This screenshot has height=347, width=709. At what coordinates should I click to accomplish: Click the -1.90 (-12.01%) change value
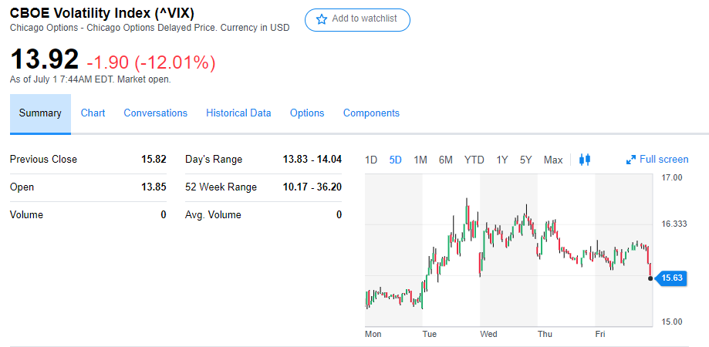pos(151,62)
